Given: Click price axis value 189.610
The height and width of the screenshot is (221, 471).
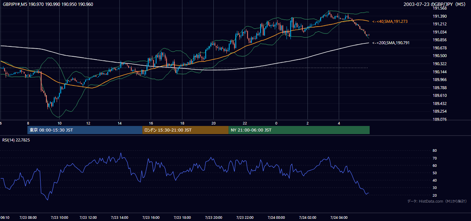Looking at the screenshot, I should tap(440, 96).
